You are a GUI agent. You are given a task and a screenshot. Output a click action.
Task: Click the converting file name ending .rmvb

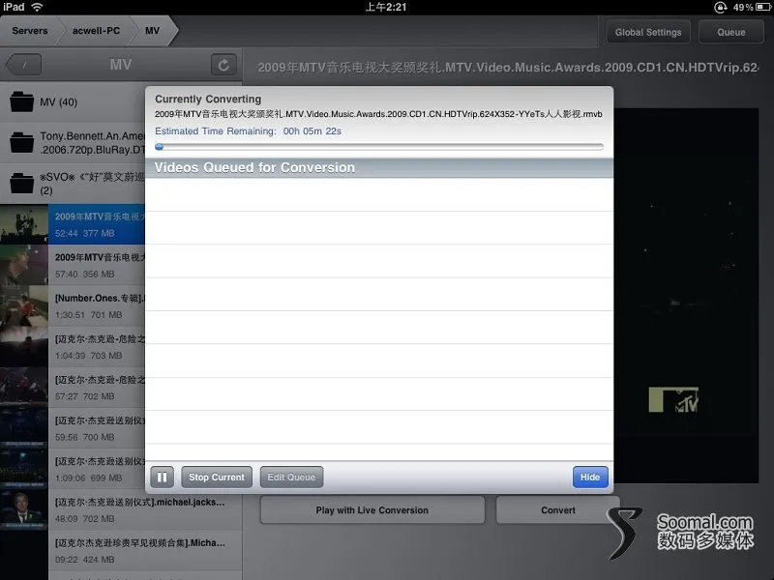(x=378, y=114)
